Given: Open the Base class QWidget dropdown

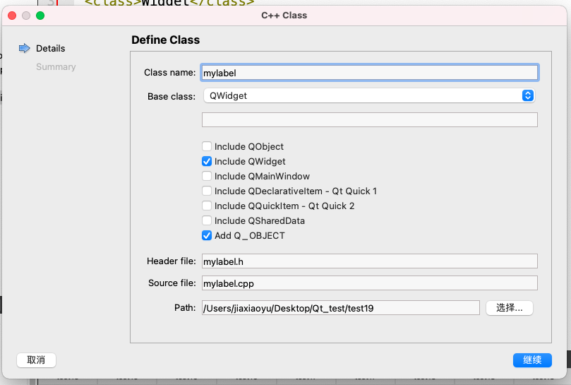Looking at the screenshot, I should pyautogui.click(x=369, y=95).
